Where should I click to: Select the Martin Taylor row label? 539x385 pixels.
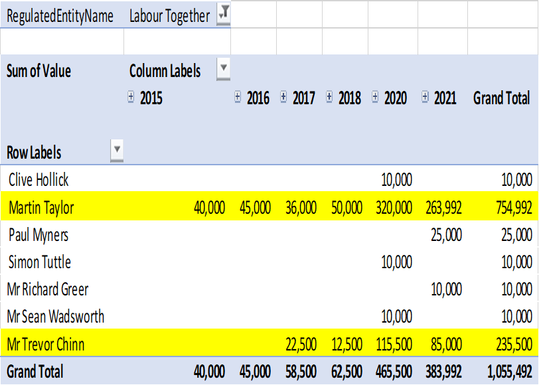point(41,208)
